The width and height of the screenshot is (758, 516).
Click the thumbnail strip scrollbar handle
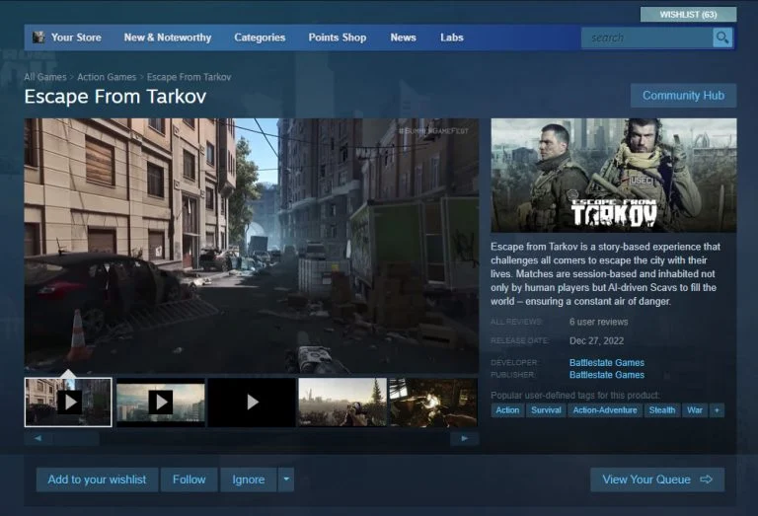click(76, 439)
